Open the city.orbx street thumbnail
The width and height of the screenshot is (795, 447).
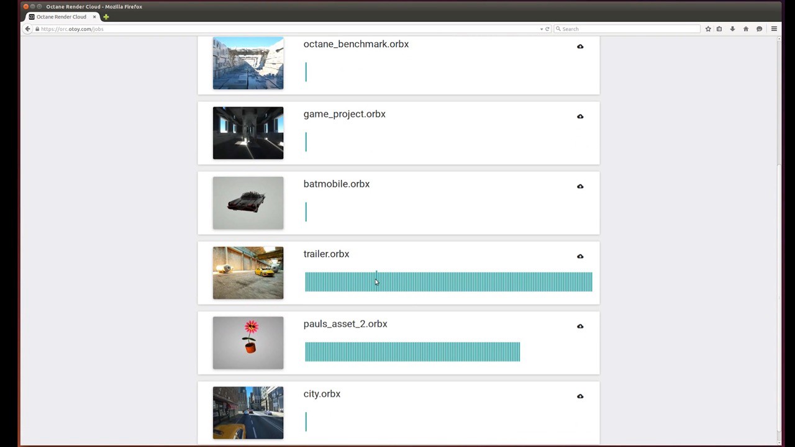pyautogui.click(x=248, y=413)
